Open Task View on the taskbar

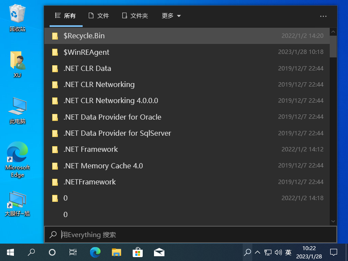73,252
